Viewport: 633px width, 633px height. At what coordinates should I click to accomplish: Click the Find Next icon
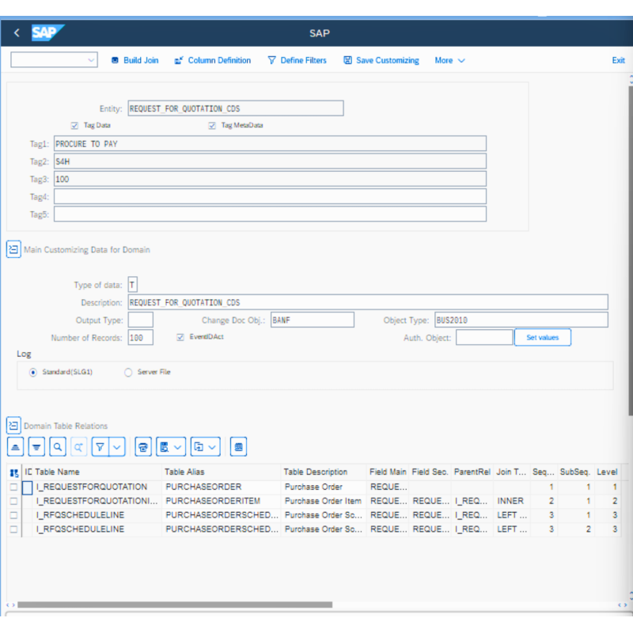click(78, 446)
